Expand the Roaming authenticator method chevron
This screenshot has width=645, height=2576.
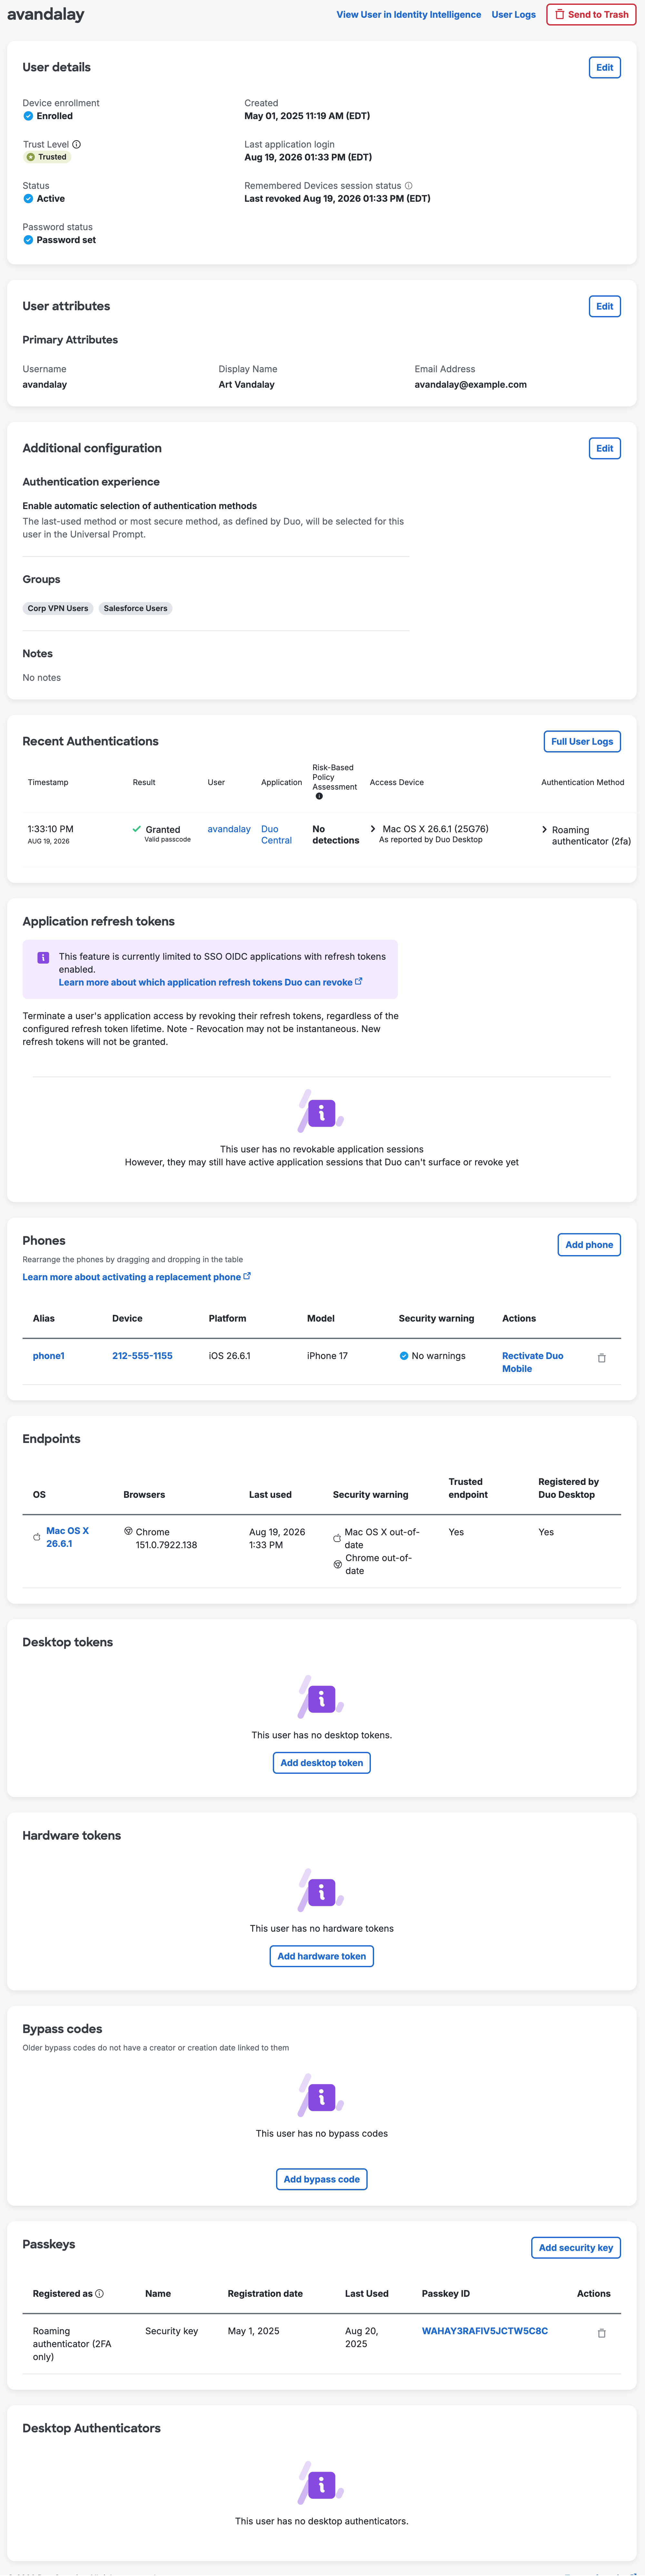pos(544,830)
